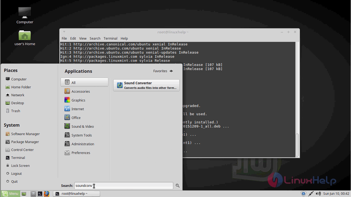
Task: Click the terminal vertical scrollbar handle
Action: pyautogui.click(x=297, y=145)
